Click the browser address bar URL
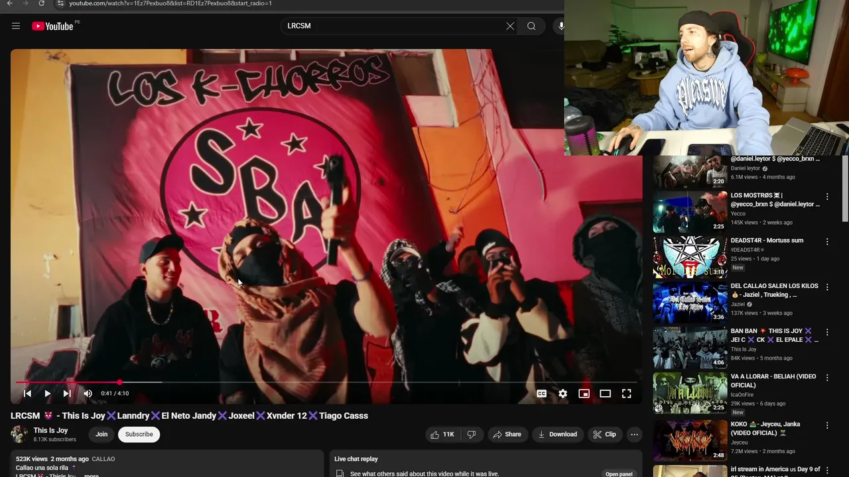The width and height of the screenshot is (849, 477). point(170,3)
